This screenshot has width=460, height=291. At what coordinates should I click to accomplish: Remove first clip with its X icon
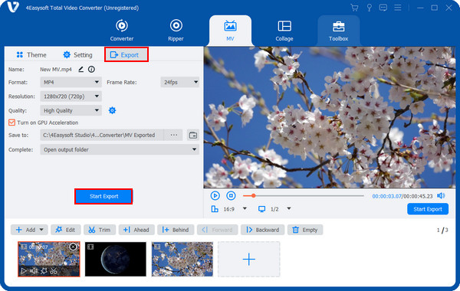tap(73, 247)
